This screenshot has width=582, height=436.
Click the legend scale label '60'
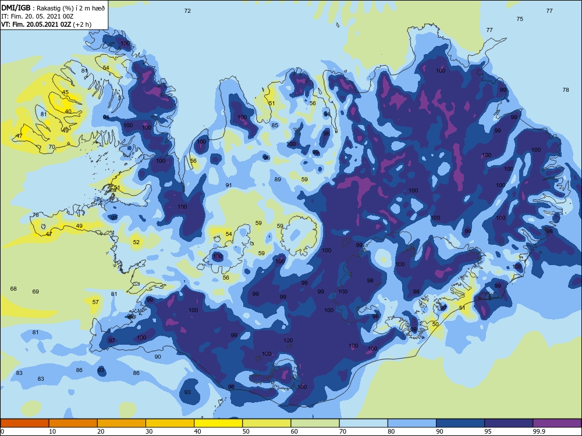[294, 431]
